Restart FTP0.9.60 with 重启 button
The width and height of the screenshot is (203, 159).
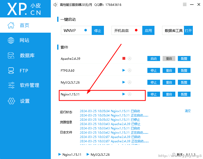(x=169, y=70)
